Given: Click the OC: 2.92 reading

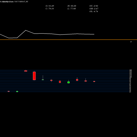Looking at the screenshot, I should tap(94, 6).
